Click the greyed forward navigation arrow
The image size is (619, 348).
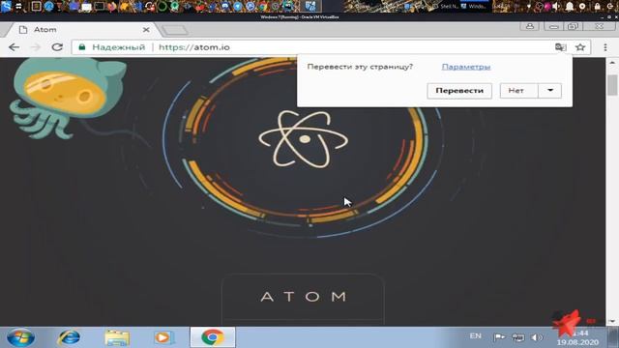(36, 47)
